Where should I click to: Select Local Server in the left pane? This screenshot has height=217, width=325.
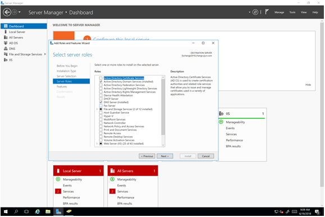[24, 32]
